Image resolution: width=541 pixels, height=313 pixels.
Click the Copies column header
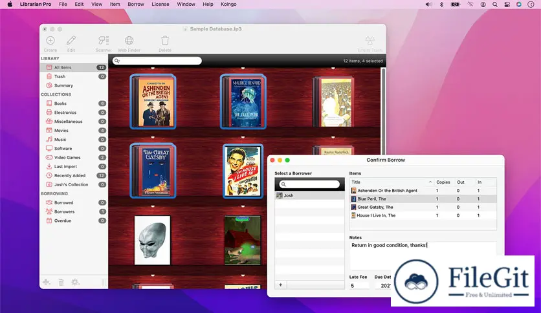pos(444,182)
